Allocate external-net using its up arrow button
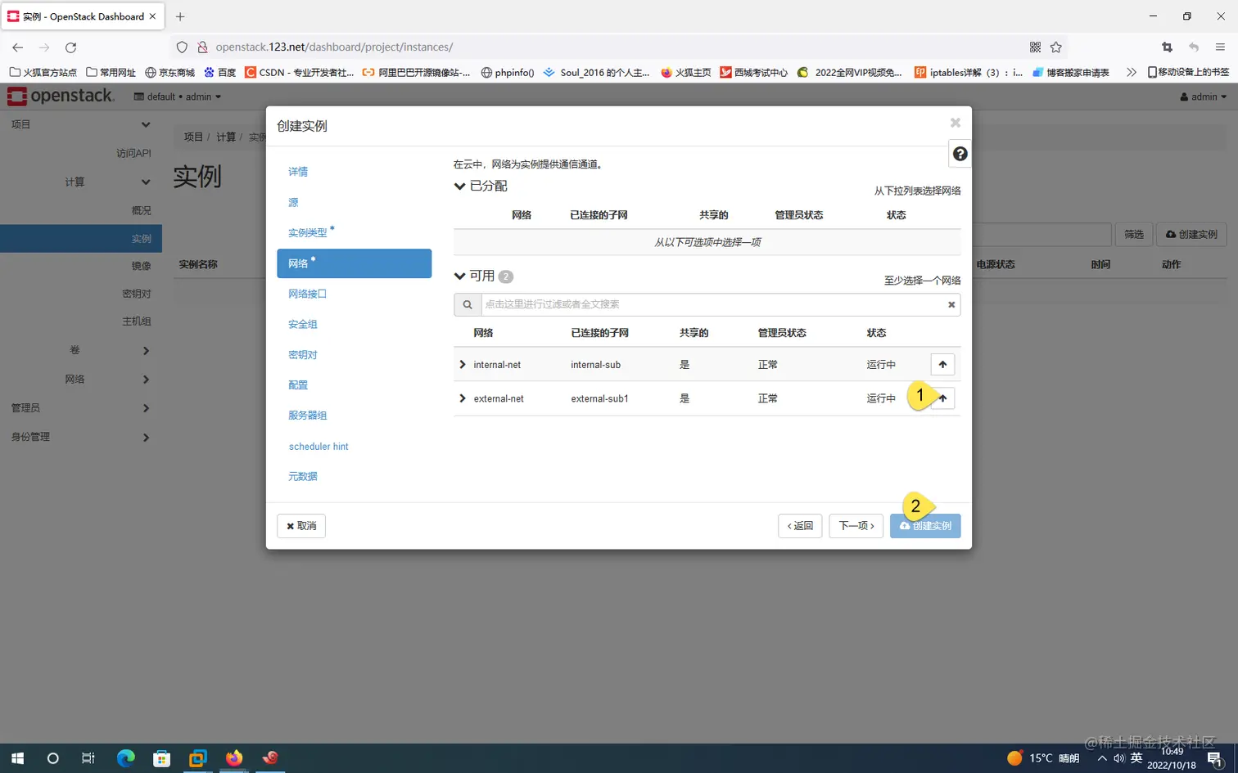The height and width of the screenshot is (773, 1238). coord(942,398)
